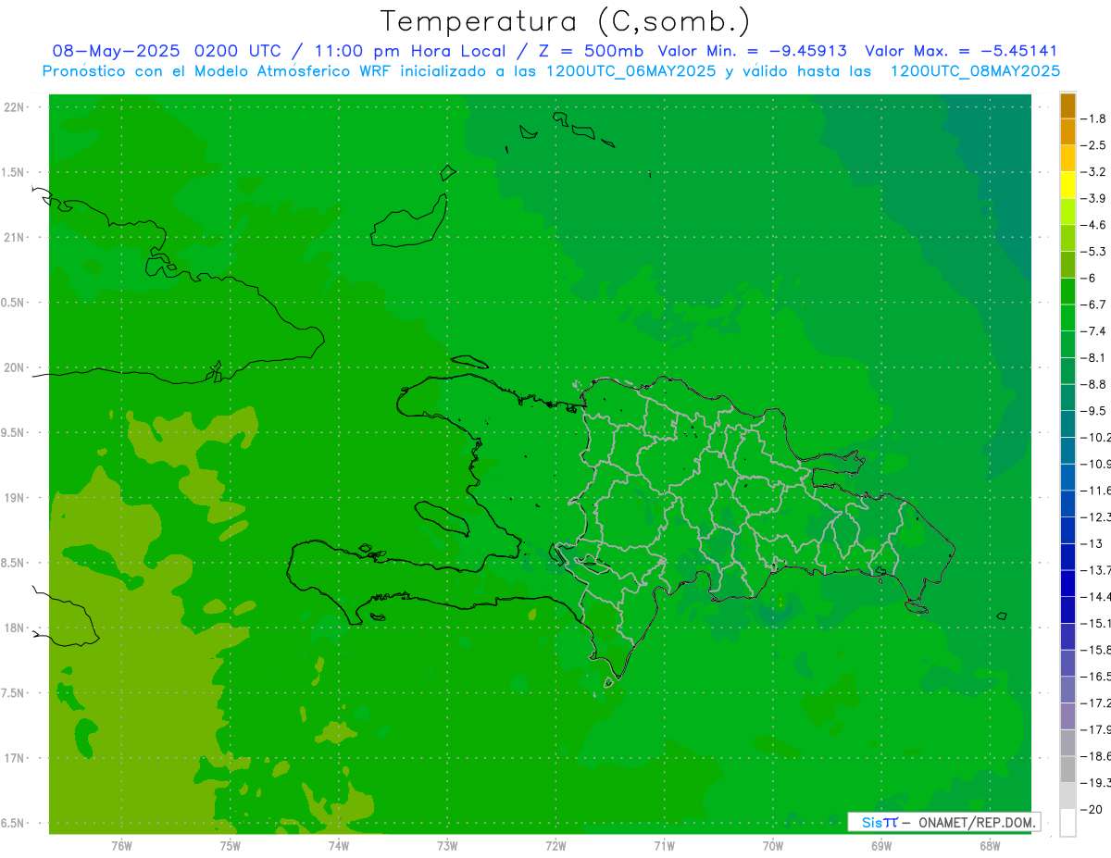The height and width of the screenshot is (858, 1111).
Task: Click the '-13' colorbar label
Action: tap(1092, 543)
